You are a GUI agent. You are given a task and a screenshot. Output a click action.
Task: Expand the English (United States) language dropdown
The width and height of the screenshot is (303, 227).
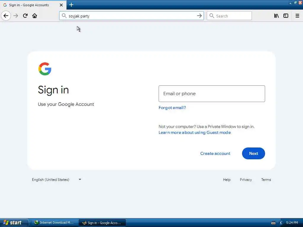pos(57,180)
